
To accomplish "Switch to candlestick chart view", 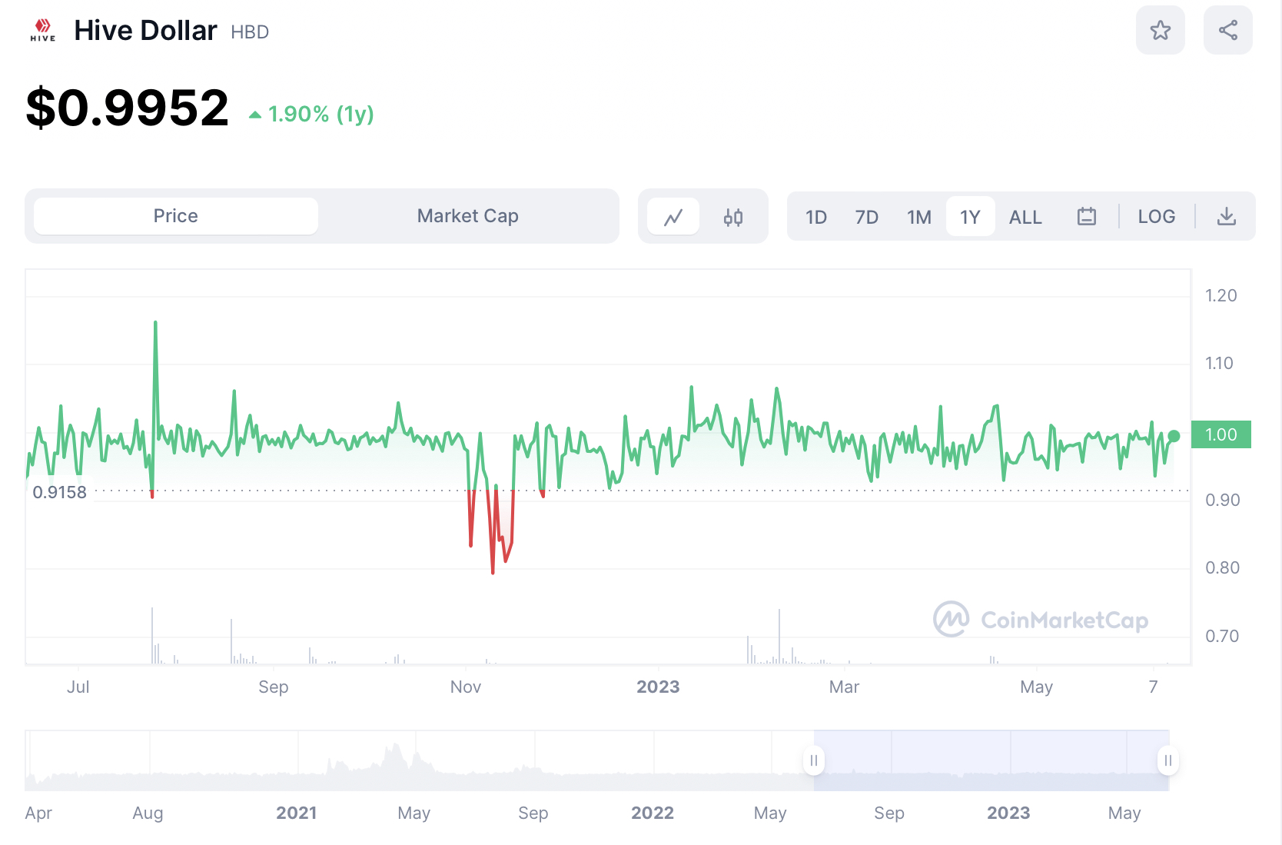I will coord(732,217).
